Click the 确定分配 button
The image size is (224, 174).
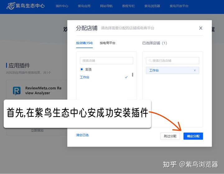[x=193, y=136]
